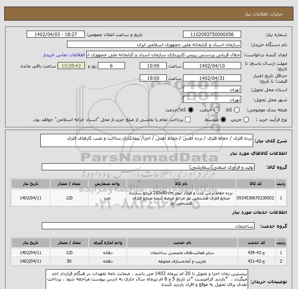Screen dimensions: 298x289
Task: Click the goods table کد کالا column header
Action: point(255,183)
